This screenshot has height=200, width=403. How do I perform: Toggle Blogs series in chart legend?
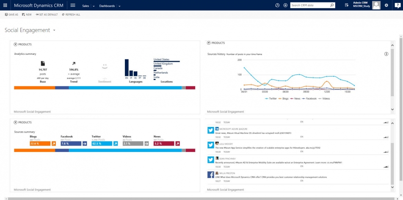[x=284, y=98]
